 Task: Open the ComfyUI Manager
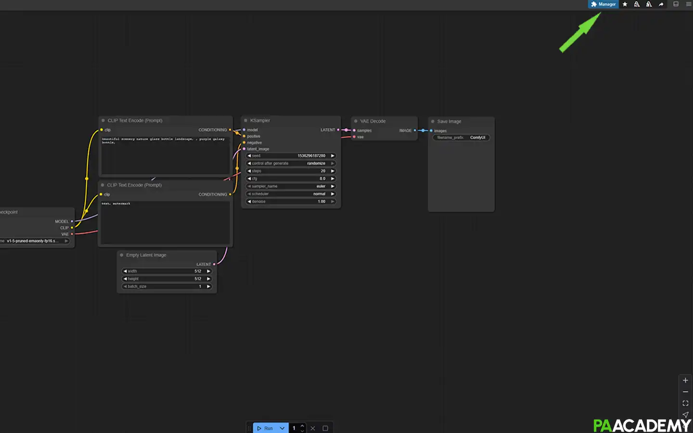point(603,4)
